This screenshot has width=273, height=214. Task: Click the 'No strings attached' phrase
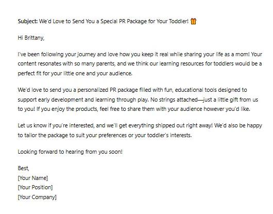coord(174,100)
